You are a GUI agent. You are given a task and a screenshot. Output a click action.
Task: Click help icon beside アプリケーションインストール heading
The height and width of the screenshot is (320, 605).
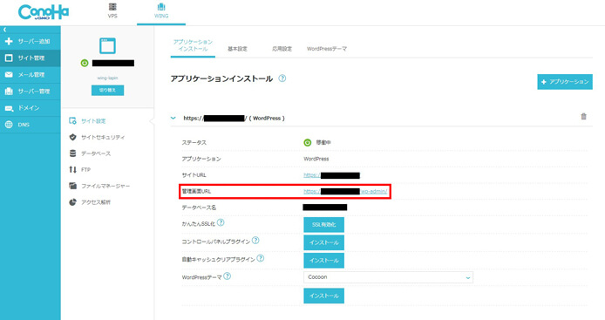pos(282,78)
